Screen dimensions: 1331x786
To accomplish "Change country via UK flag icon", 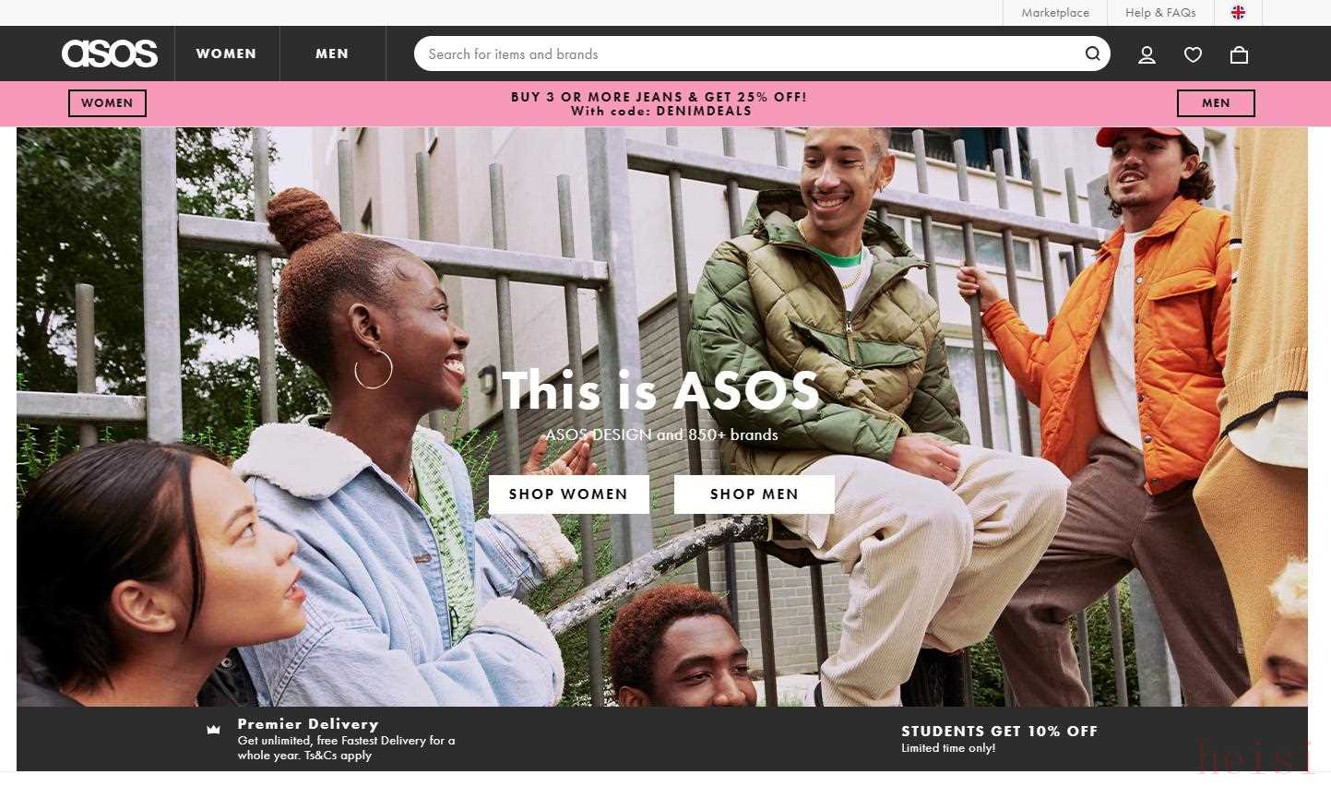I will pyautogui.click(x=1238, y=13).
